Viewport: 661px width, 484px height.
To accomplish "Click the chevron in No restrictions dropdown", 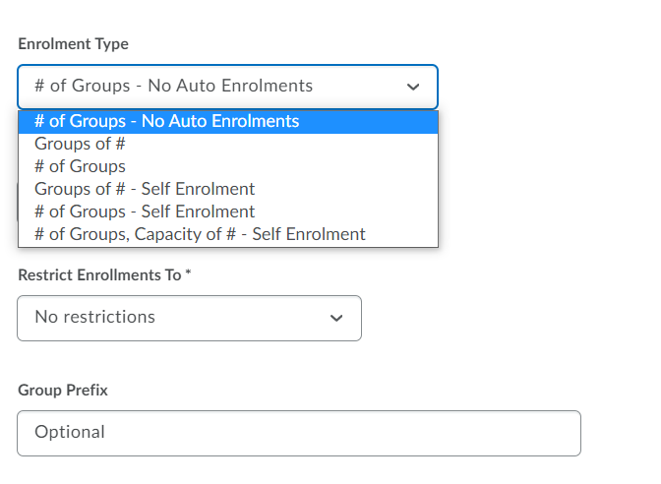I will [336, 318].
